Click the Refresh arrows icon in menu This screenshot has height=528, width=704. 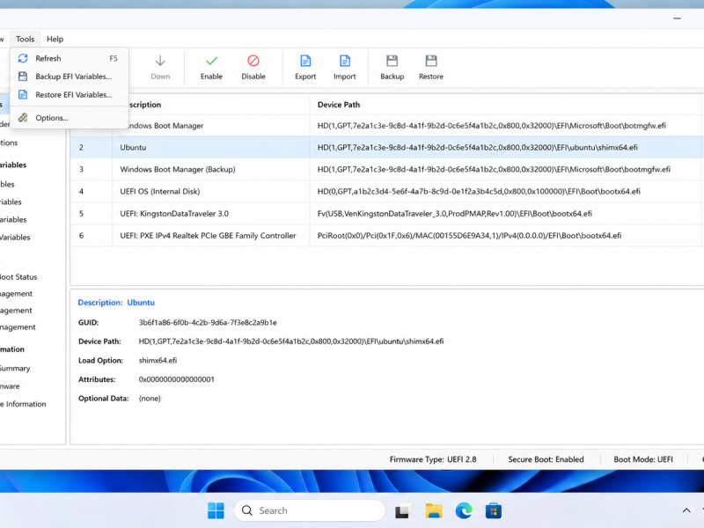pyautogui.click(x=23, y=58)
